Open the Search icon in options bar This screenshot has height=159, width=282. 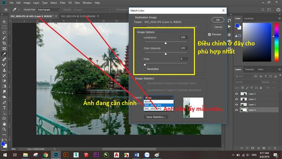tap(263, 10)
